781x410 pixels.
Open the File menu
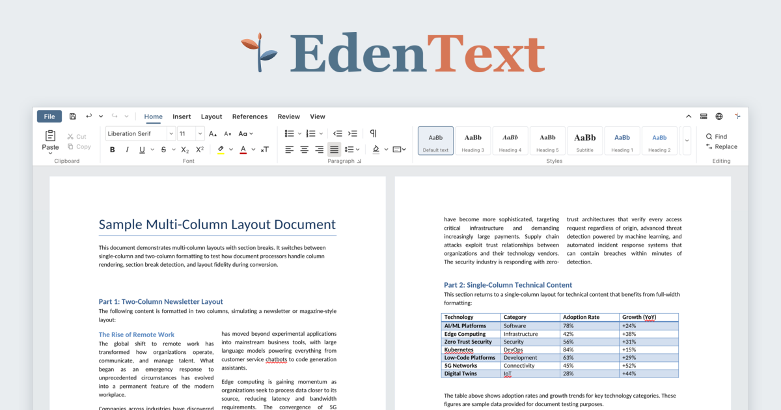(x=49, y=116)
